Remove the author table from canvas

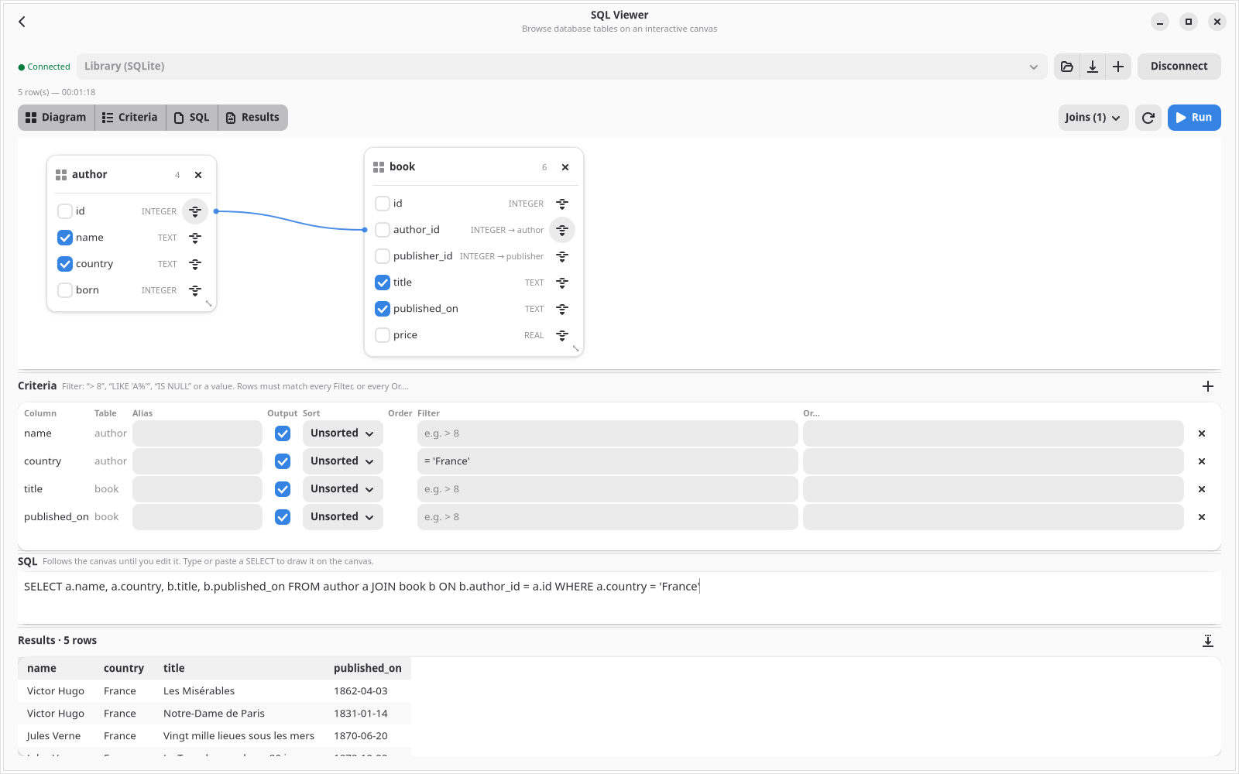point(198,175)
